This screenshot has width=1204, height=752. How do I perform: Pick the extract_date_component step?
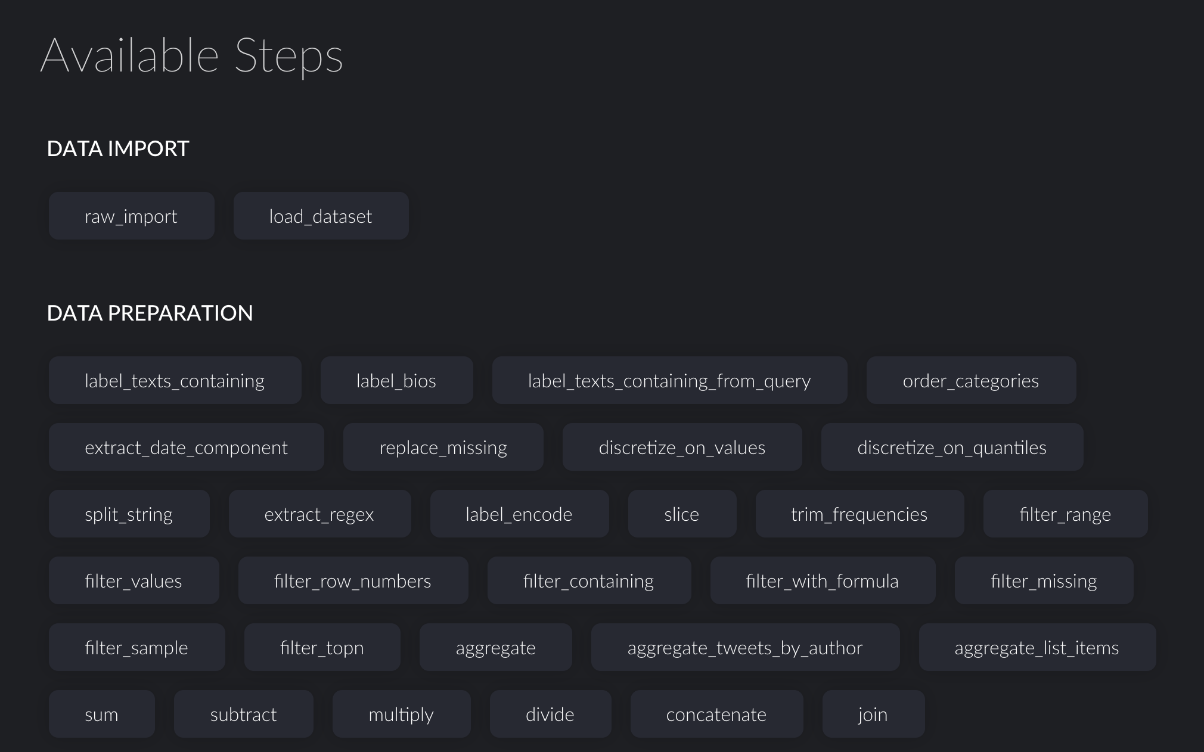tap(186, 447)
